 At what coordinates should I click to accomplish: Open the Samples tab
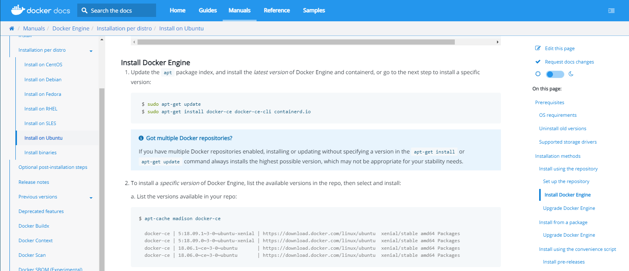314,10
